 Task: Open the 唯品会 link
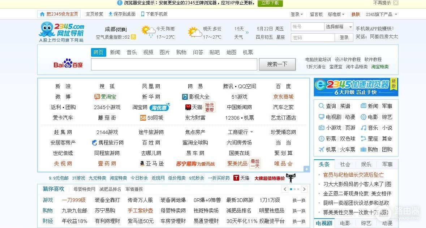click(283, 163)
